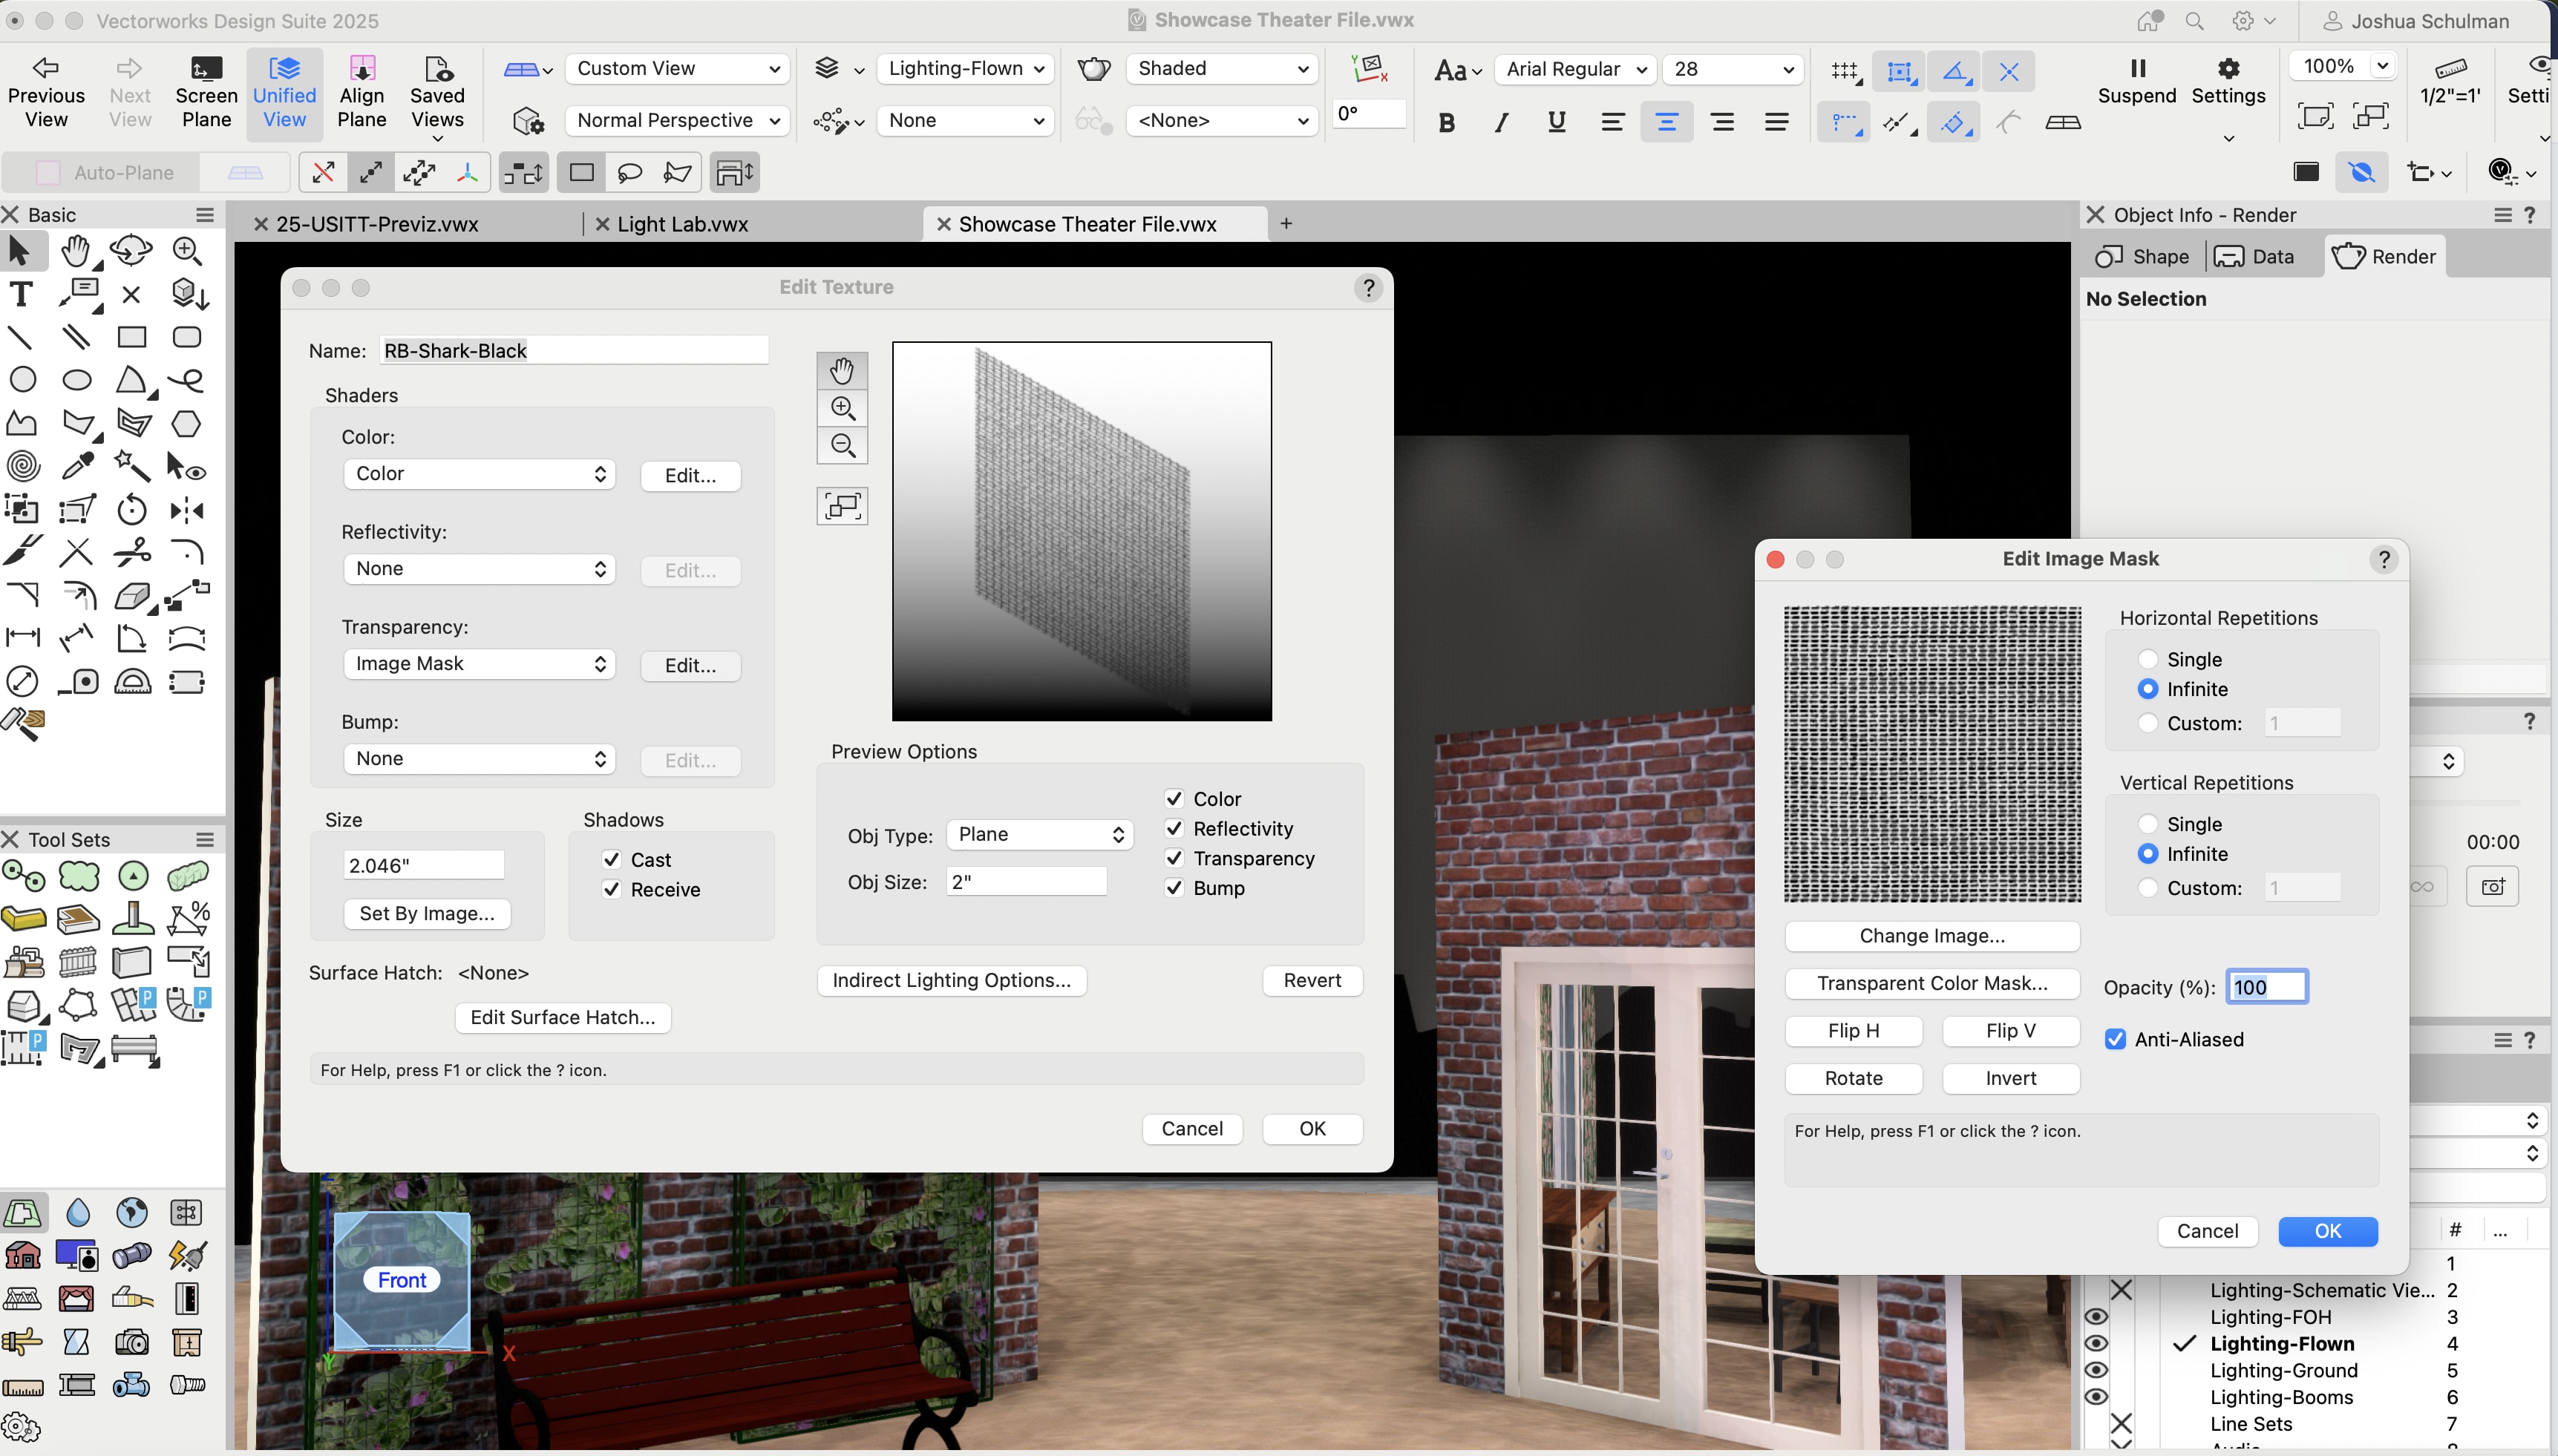Click the Unified View toolbar icon
The image size is (2558, 1456).
coord(285,88)
